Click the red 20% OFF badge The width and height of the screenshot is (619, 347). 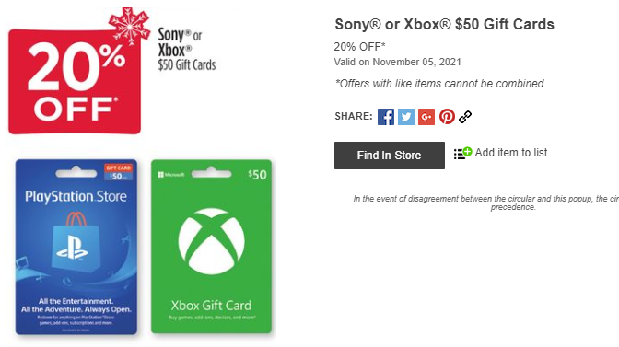75,81
